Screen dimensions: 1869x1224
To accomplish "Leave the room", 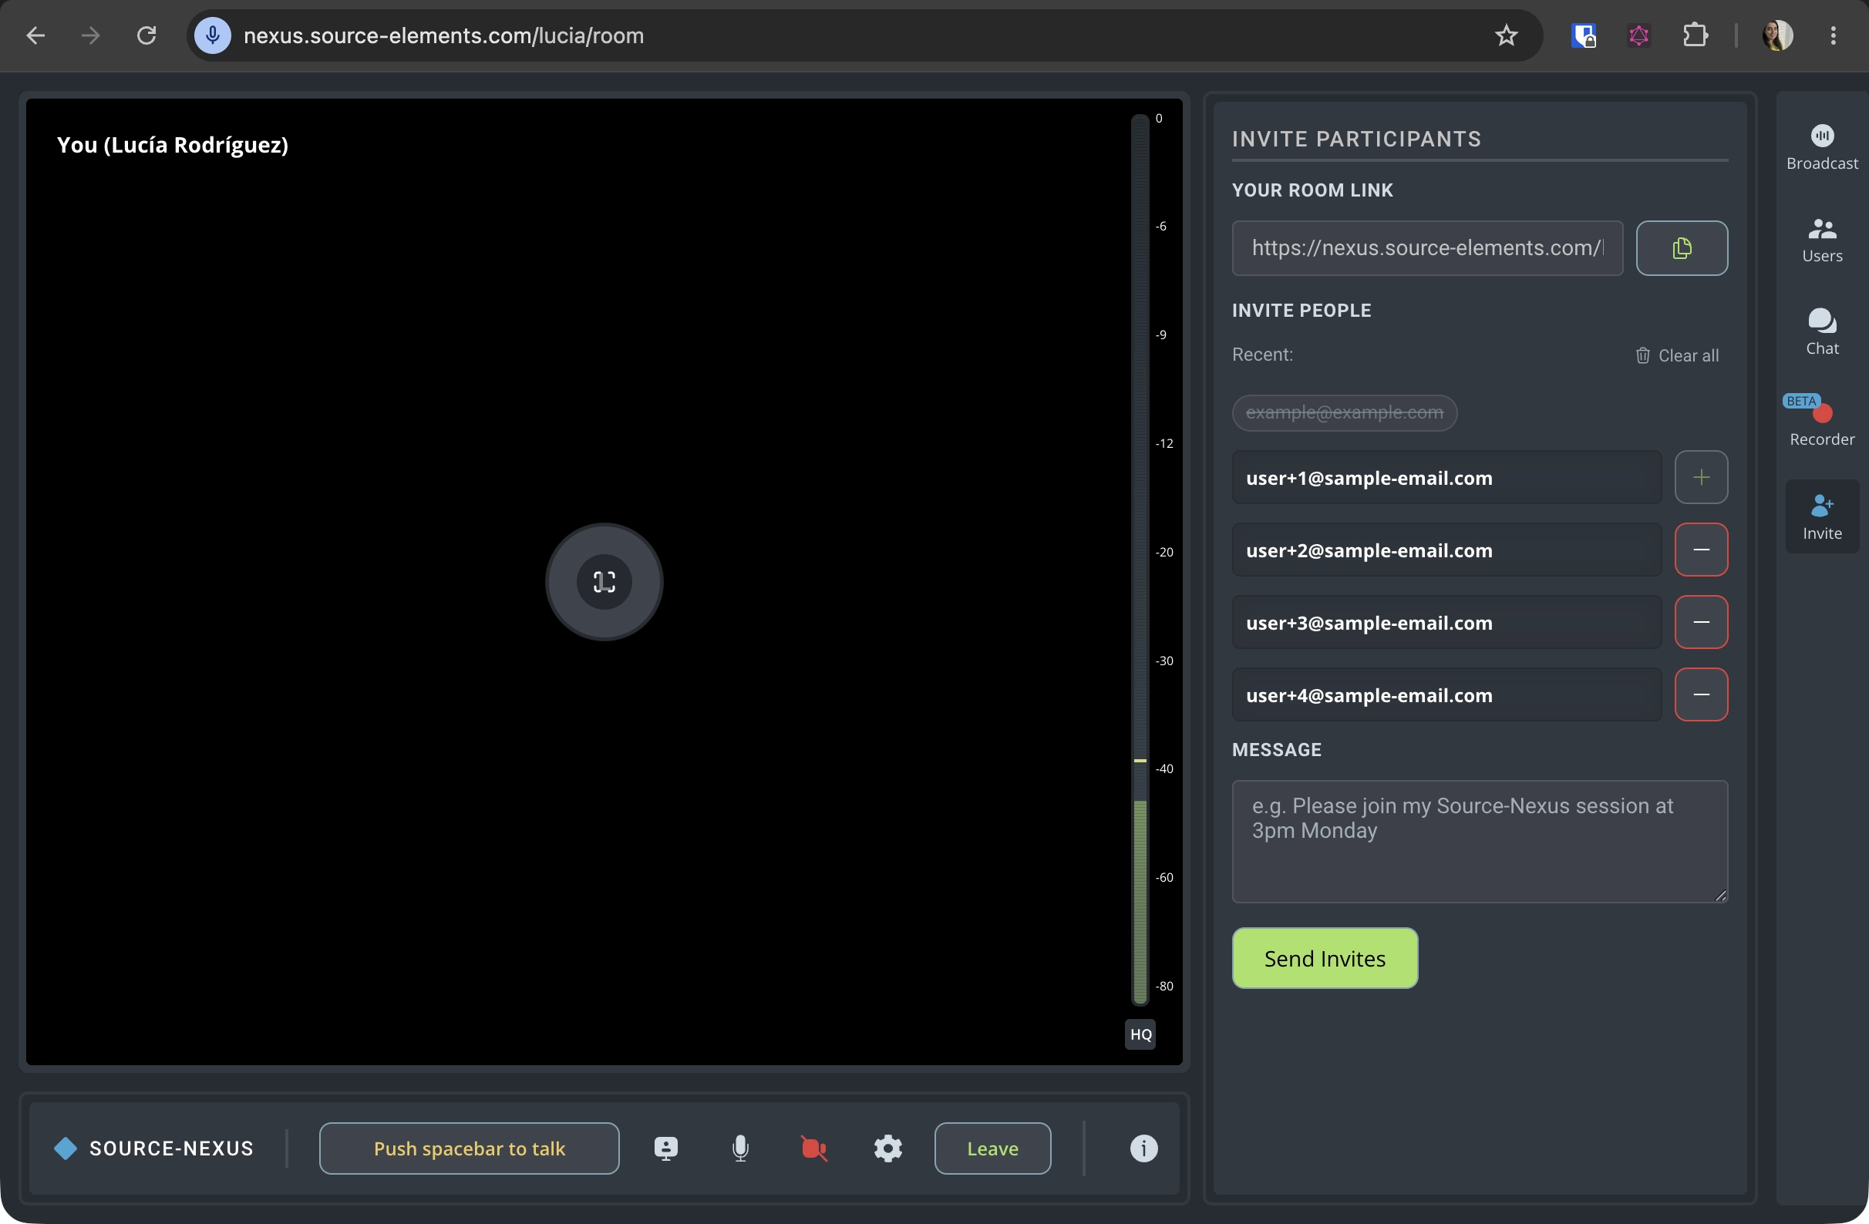I will coord(992,1148).
